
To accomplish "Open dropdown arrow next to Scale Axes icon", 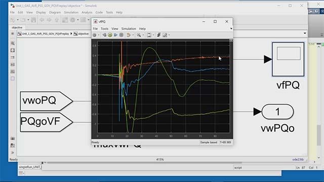I will point(153,35).
